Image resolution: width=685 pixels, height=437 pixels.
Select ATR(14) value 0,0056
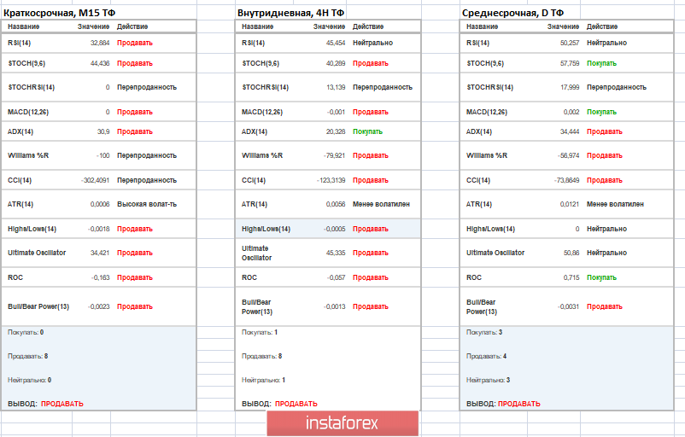tap(336, 204)
